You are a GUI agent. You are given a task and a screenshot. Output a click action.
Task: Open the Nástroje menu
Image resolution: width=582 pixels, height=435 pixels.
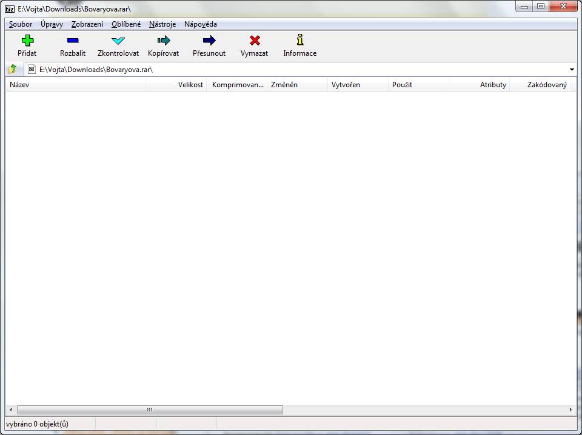coord(162,24)
